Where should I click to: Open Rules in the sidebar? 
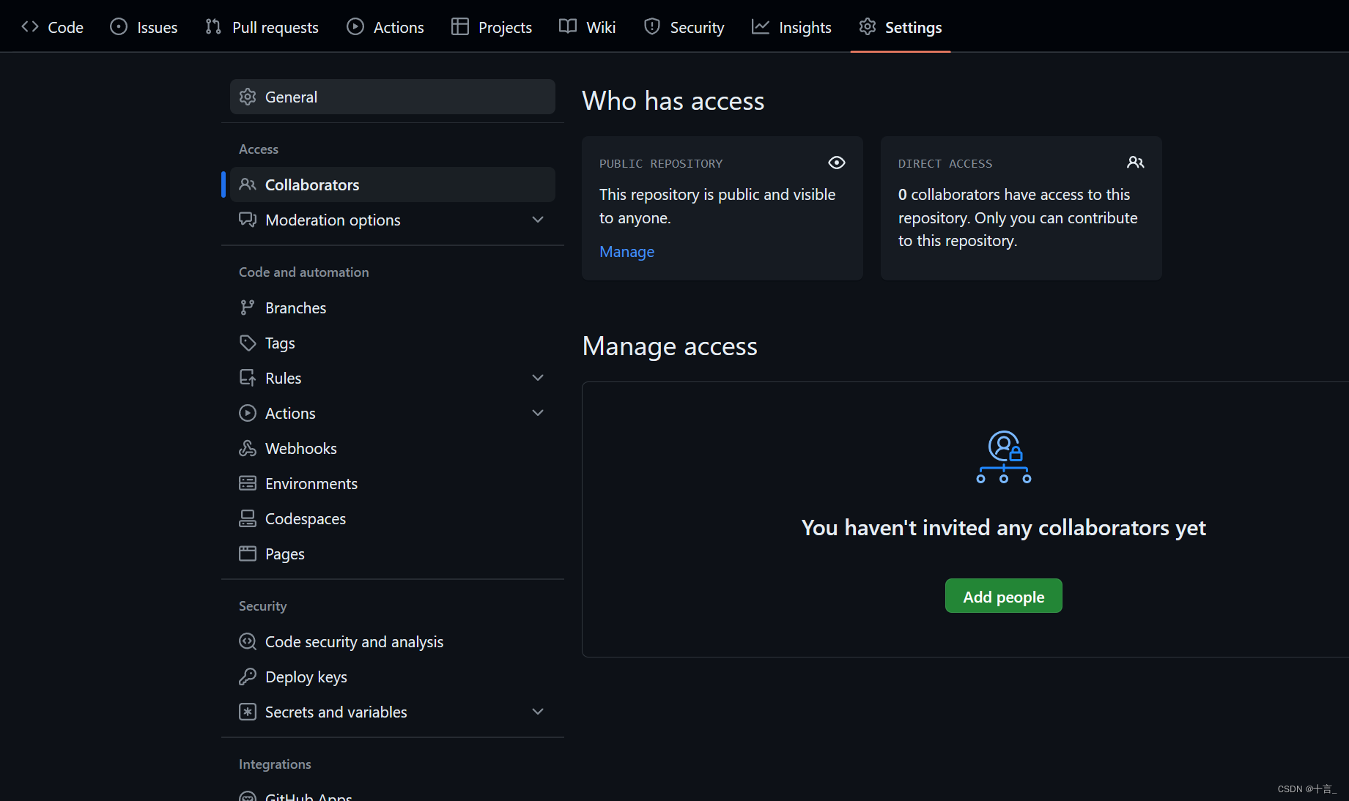click(393, 378)
